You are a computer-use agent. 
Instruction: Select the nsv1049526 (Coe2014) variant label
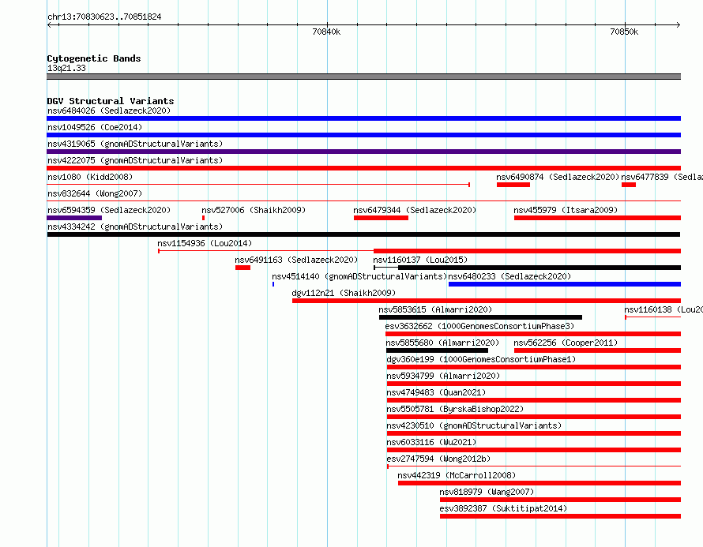point(95,127)
